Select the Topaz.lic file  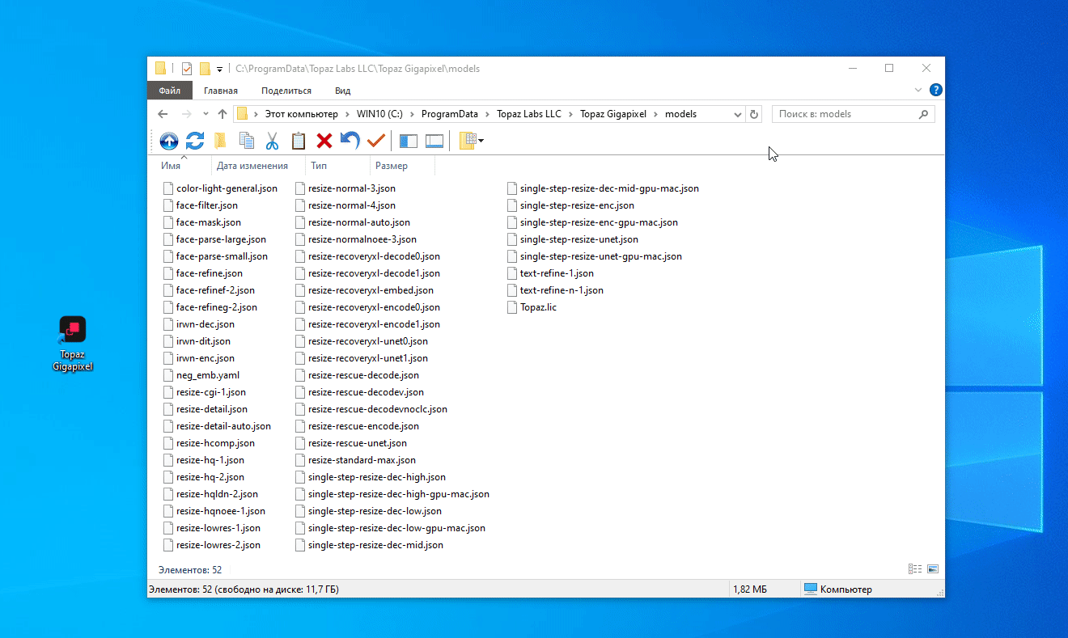click(x=537, y=307)
